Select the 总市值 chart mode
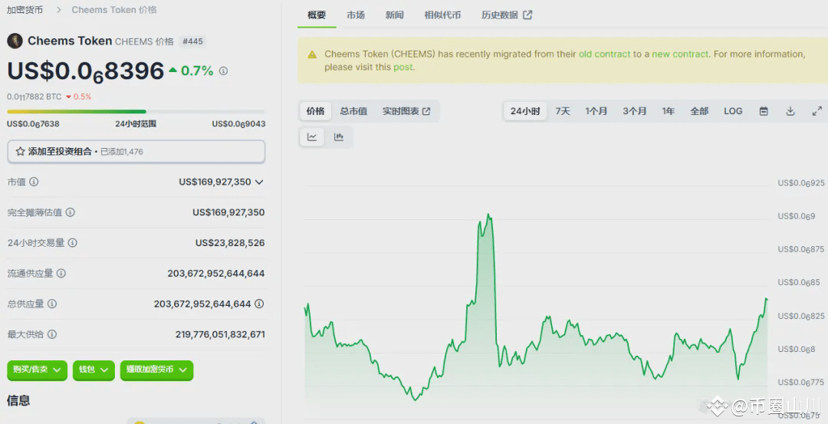828x424 pixels. [x=353, y=111]
